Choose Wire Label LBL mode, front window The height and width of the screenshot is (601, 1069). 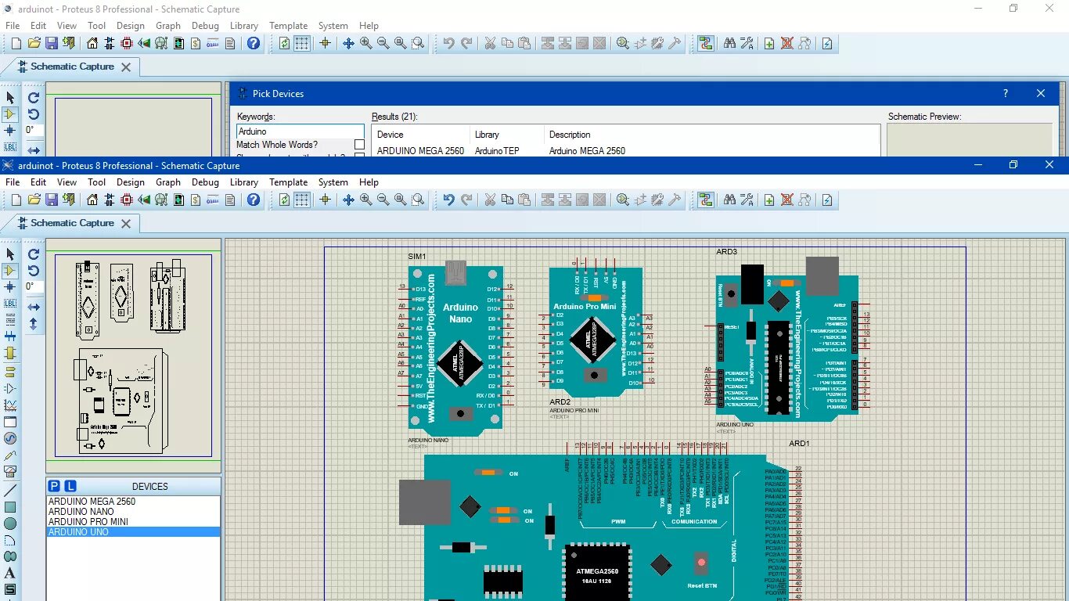coord(10,304)
